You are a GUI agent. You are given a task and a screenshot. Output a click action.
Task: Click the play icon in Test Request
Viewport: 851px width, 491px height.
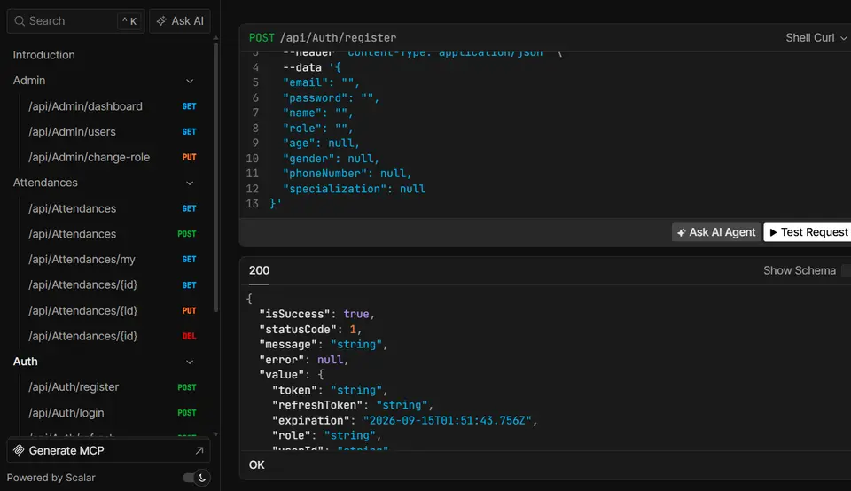pyautogui.click(x=773, y=232)
